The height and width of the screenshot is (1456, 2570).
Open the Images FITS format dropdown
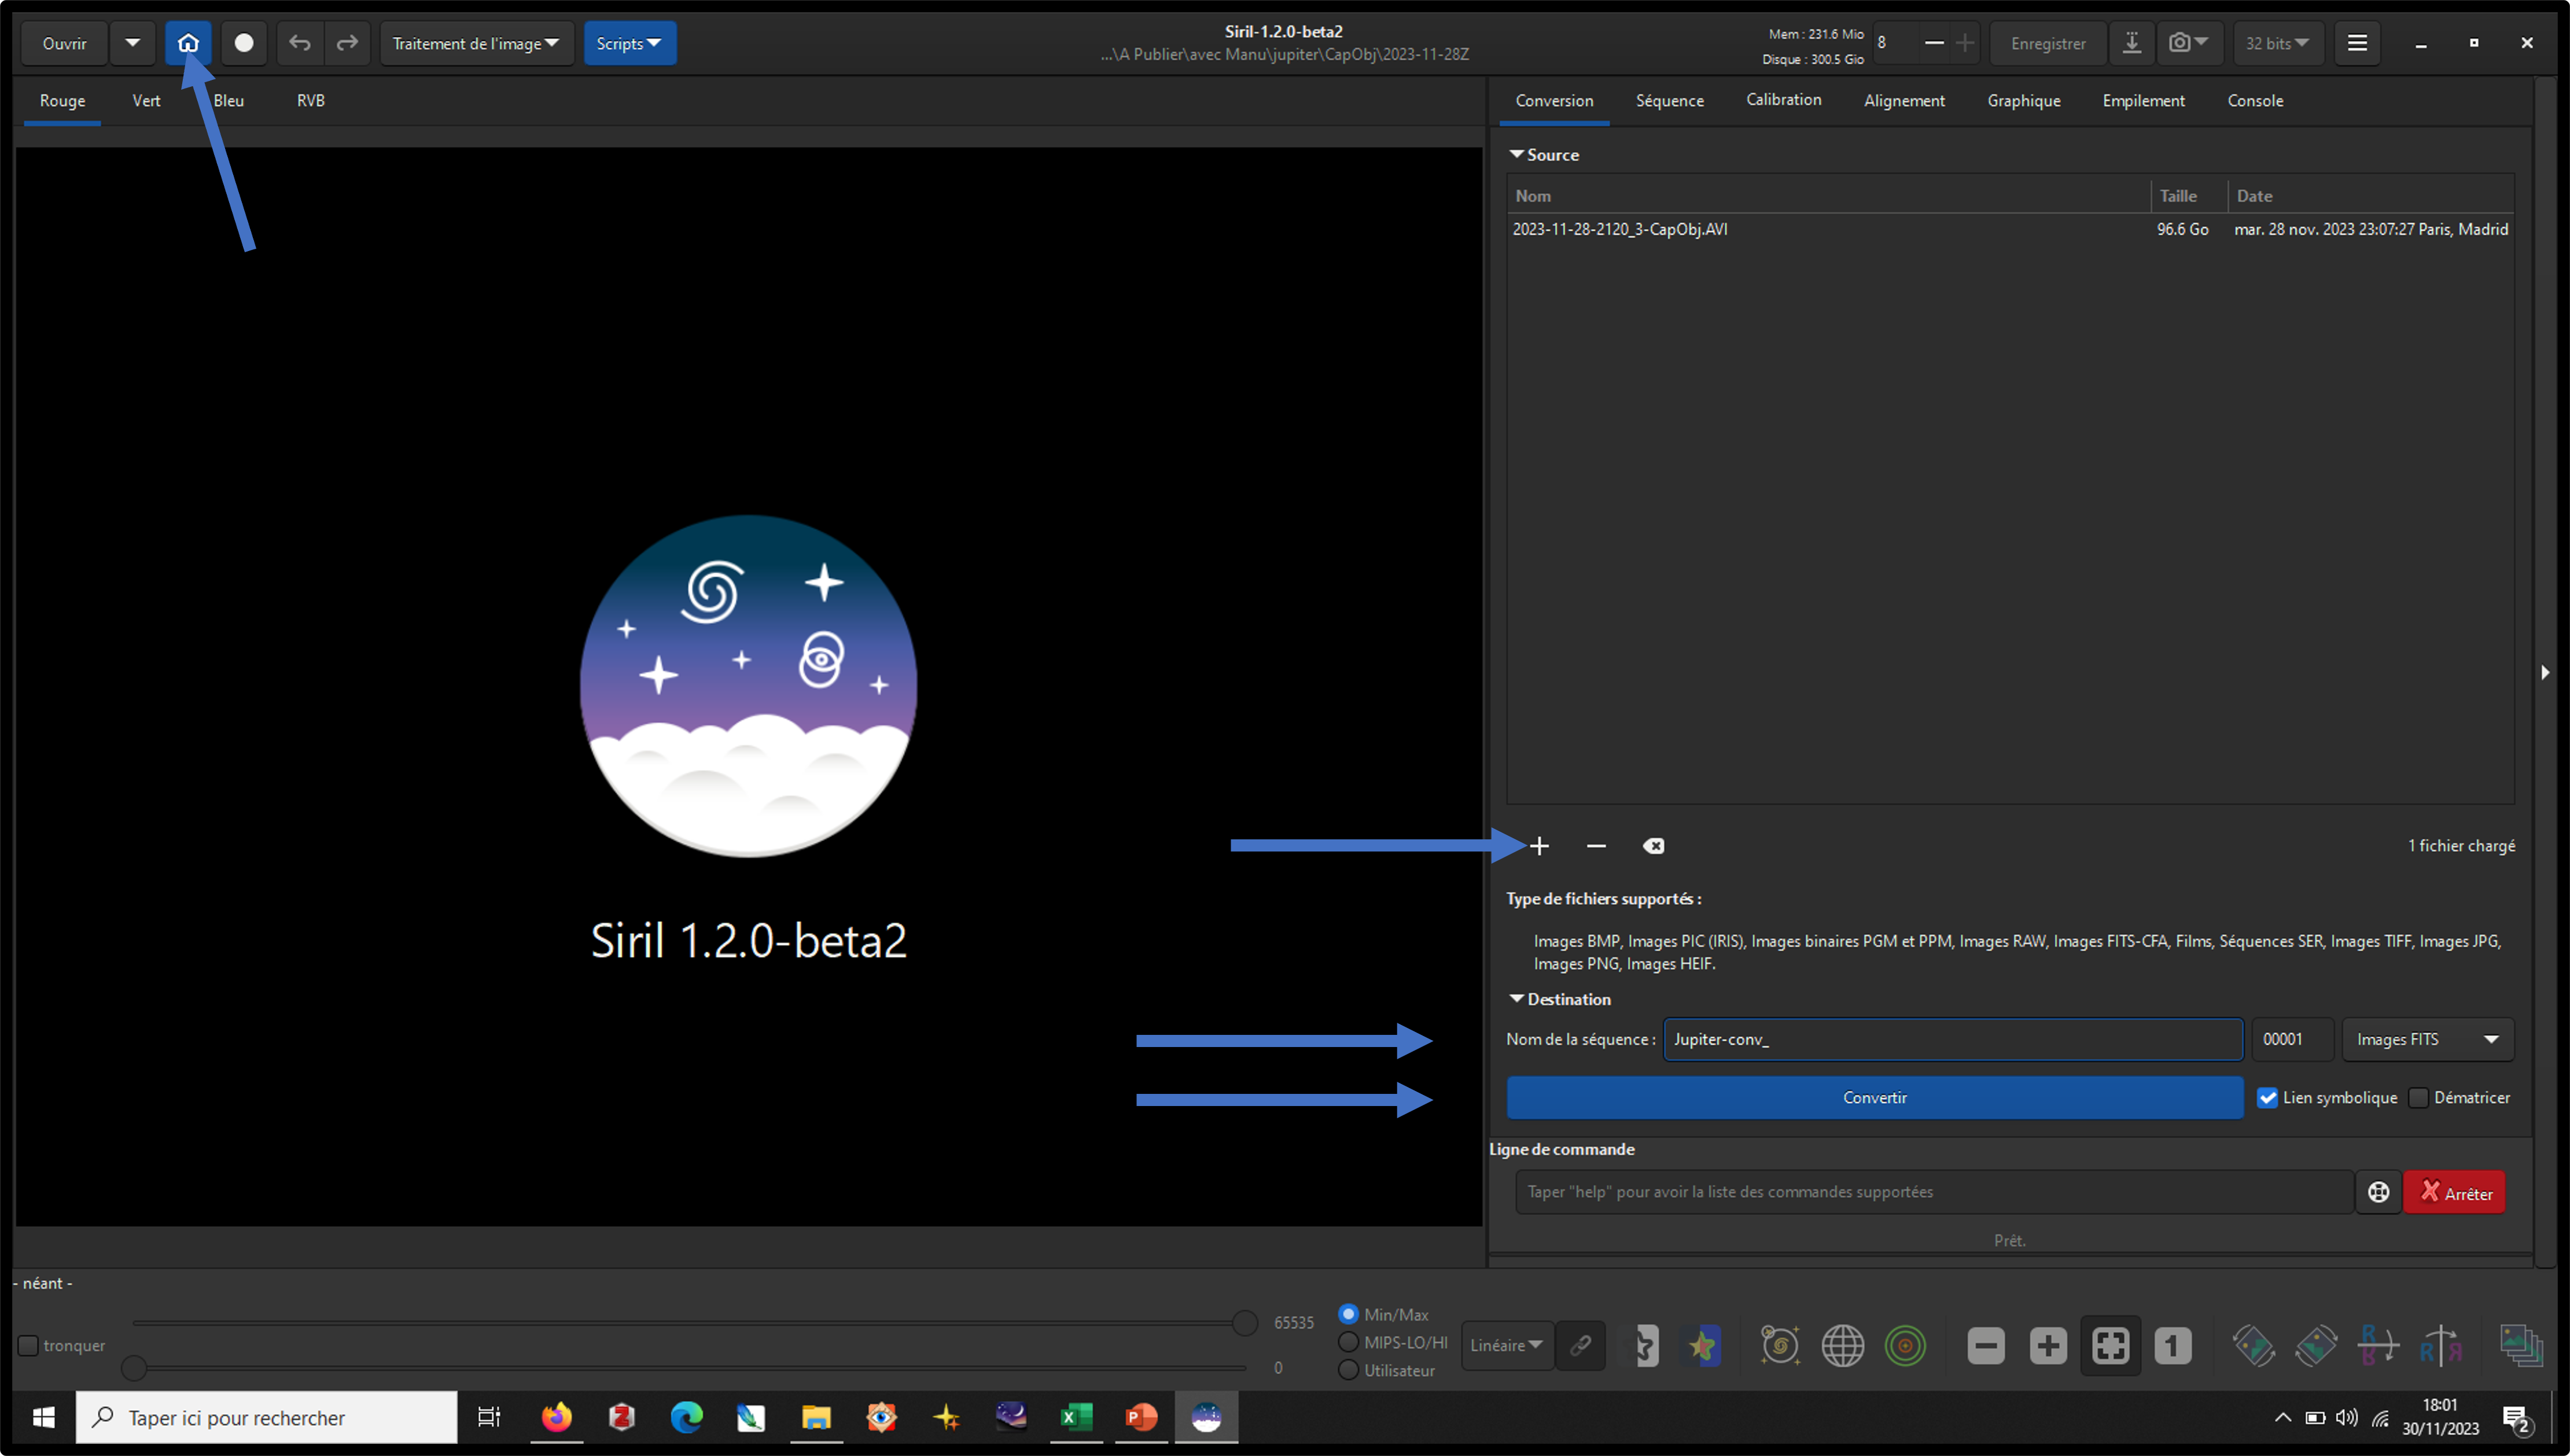point(2427,1040)
